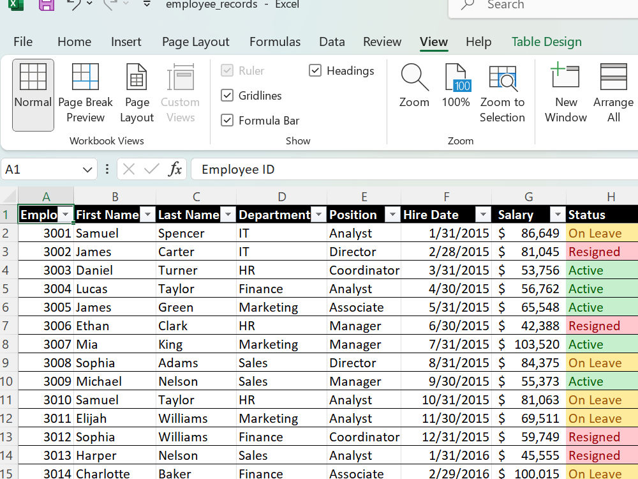
Task: Click the Status header cell
Action: [602, 215]
